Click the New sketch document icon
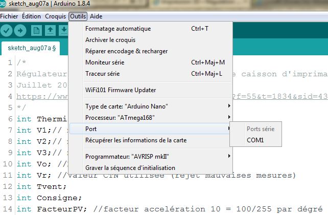 (x=36, y=31)
